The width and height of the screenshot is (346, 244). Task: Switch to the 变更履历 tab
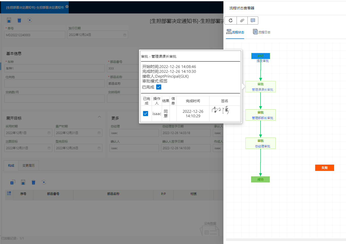pos(28,166)
